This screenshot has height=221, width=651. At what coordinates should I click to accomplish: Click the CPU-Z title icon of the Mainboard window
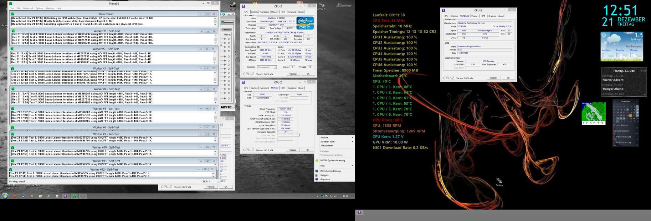point(444,10)
